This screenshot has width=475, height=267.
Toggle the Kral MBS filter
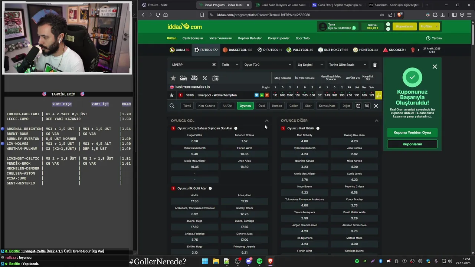(x=183, y=78)
